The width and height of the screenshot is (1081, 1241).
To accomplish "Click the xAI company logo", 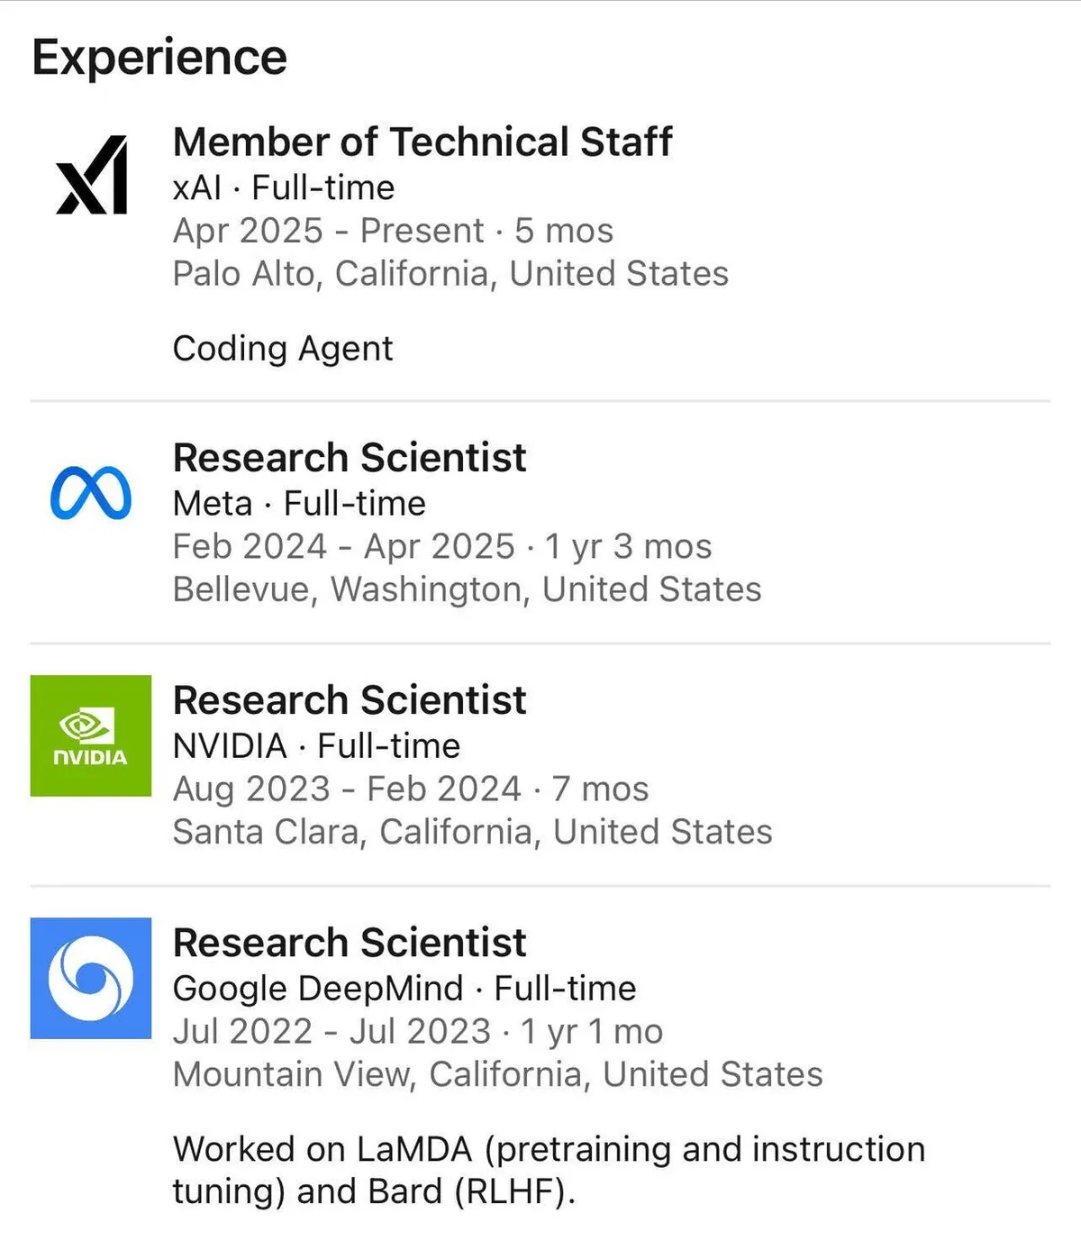I will click(91, 175).
